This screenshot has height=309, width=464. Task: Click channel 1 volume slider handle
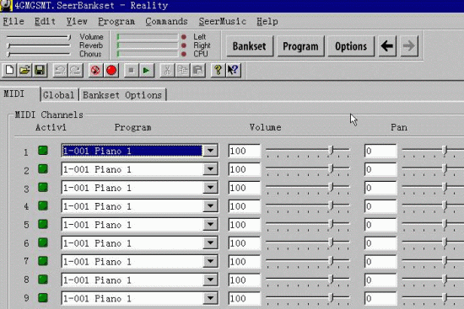coord(332,150)
